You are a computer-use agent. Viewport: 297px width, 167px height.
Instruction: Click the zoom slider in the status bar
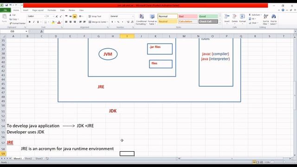pyautogui.click(x=284, y=162)
